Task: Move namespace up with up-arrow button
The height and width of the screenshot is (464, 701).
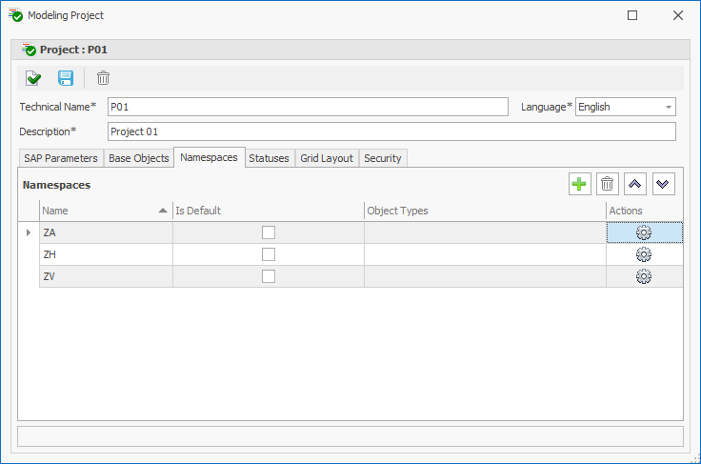Action: (635, 184)
